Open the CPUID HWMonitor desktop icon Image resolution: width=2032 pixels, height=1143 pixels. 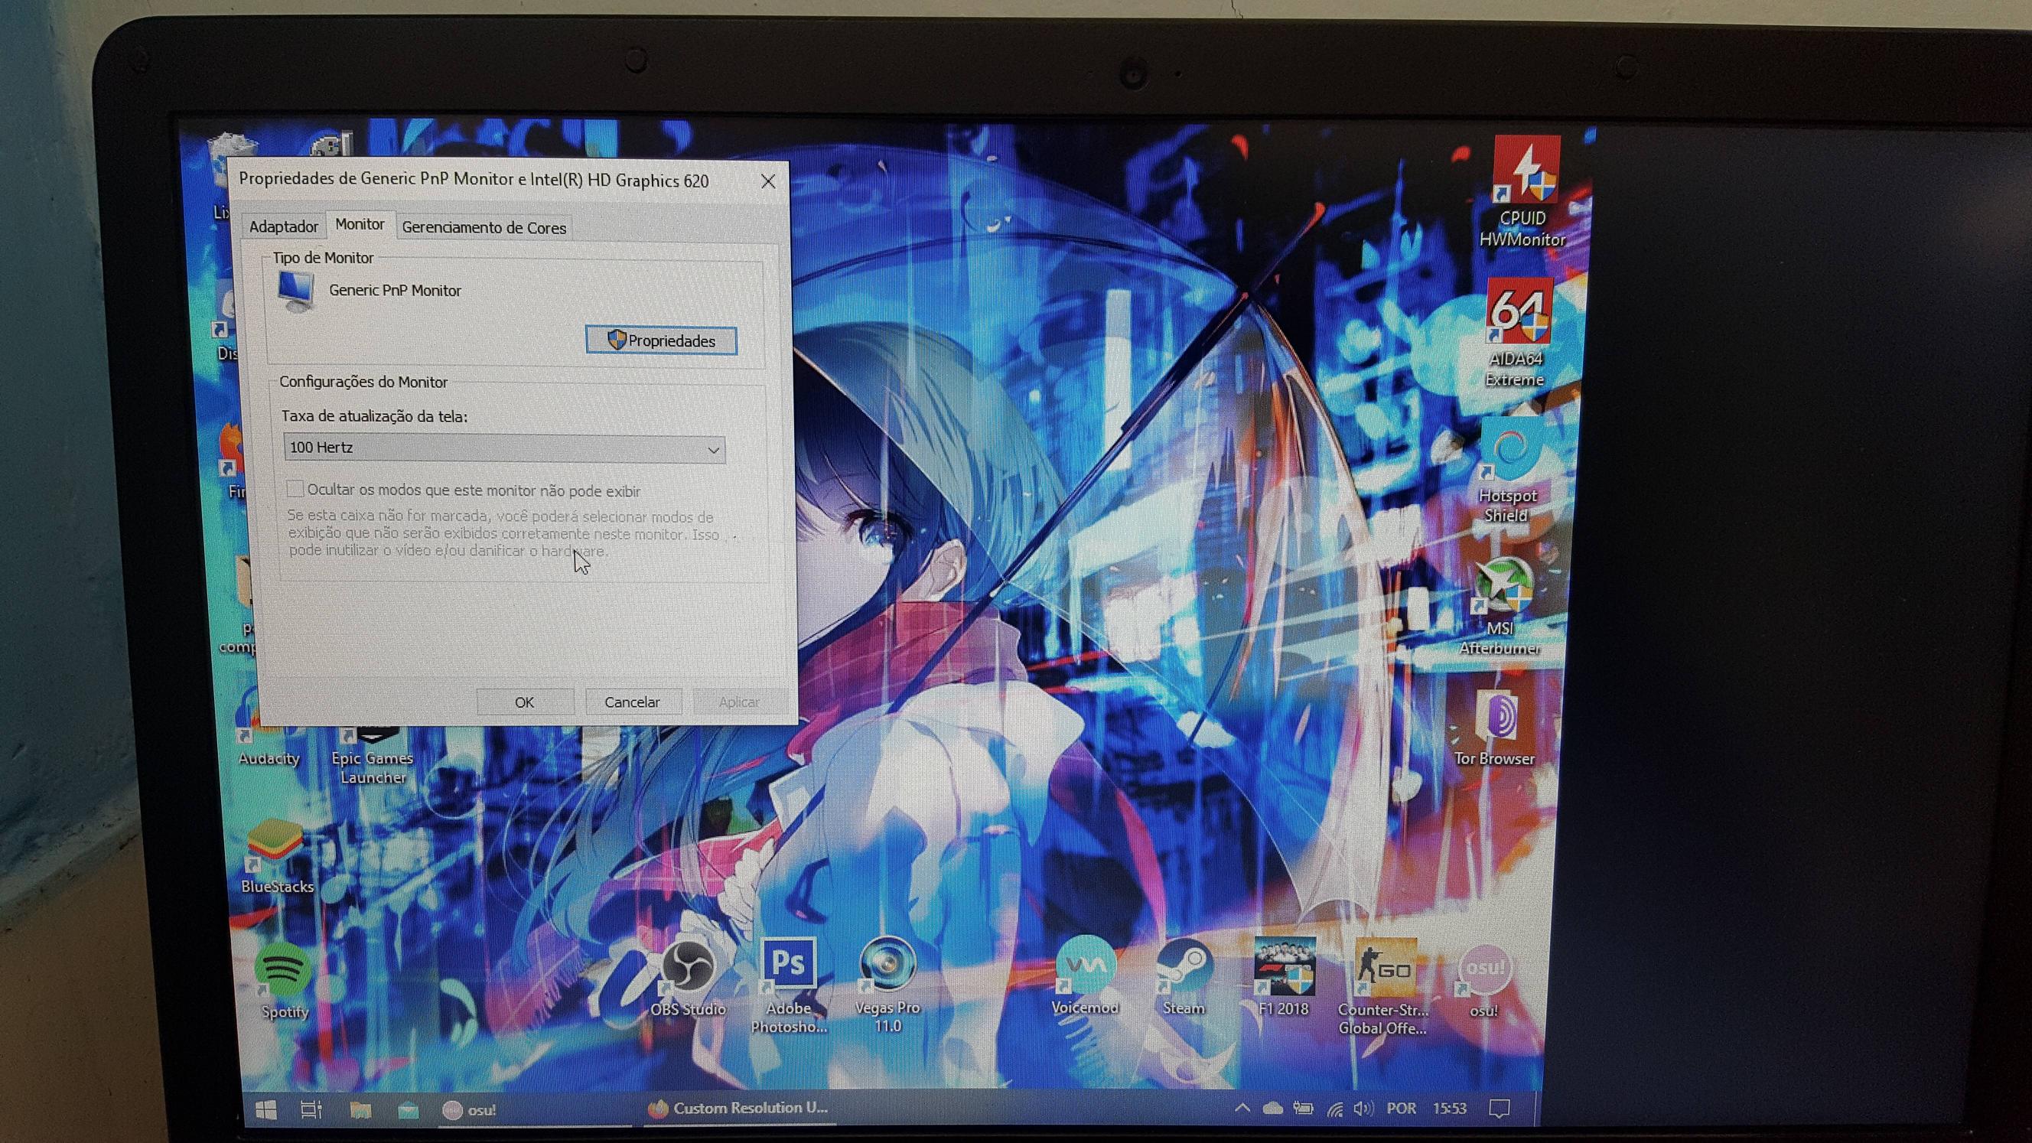pos(1525,171)
